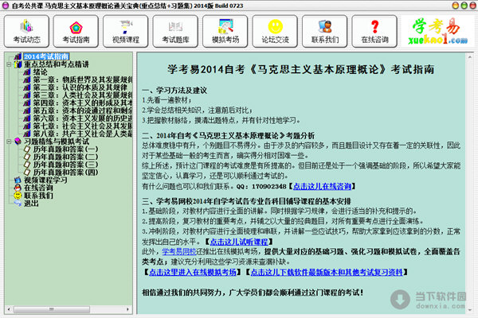Click the book icon beside 绪论
This screenshot has width=478, height=318.
(27, 72)
